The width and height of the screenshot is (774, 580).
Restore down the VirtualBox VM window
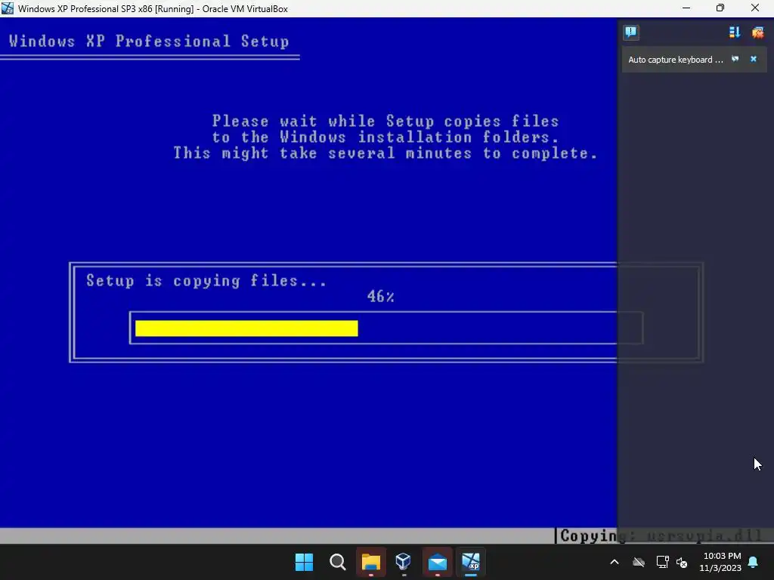click(x=720, y=8)
